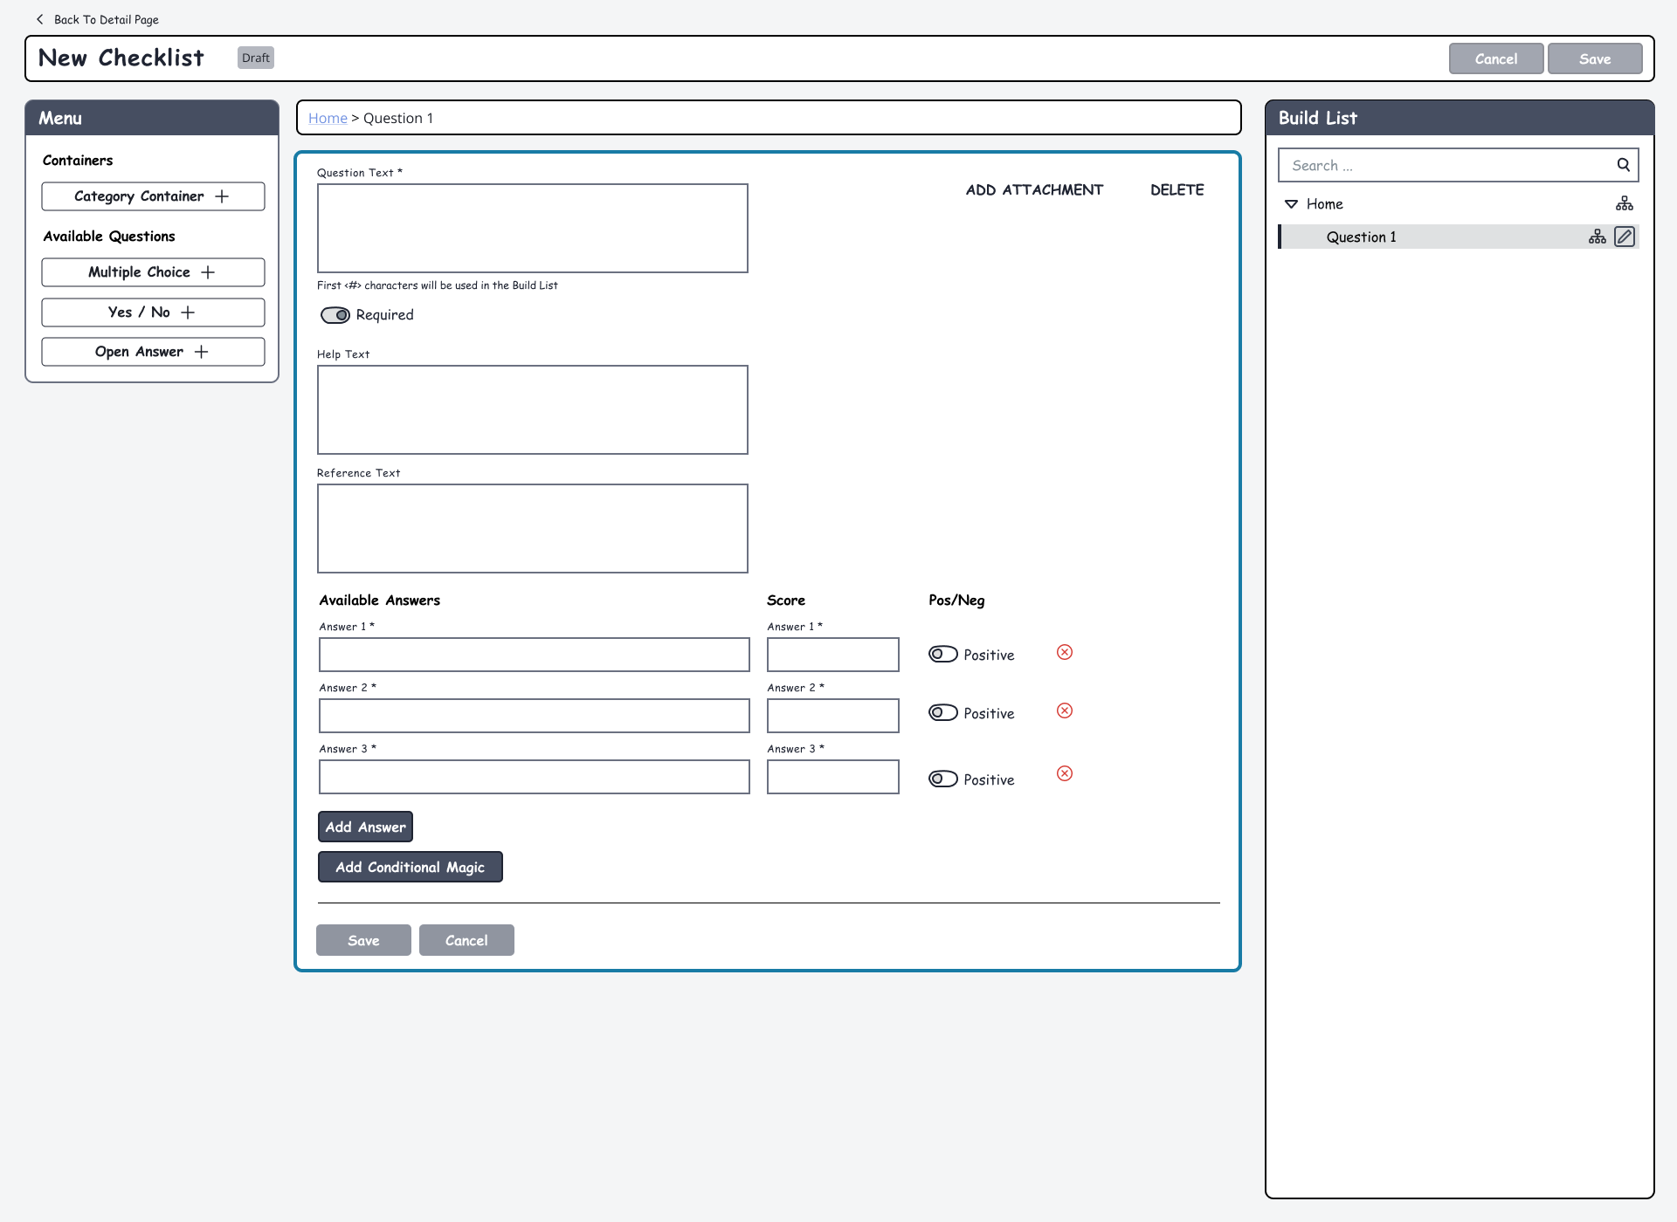Viewport: 1677px width, 1222px height.
Task: Select Home label in the Build List tree
Action: pos(1324,204)
